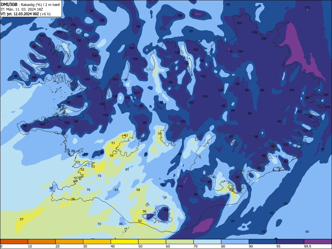The width and height of the screenshot is (332, 249).
Task: Click the '76' humidity value on map
Action: pyautogui.click(x=88, y=190)
